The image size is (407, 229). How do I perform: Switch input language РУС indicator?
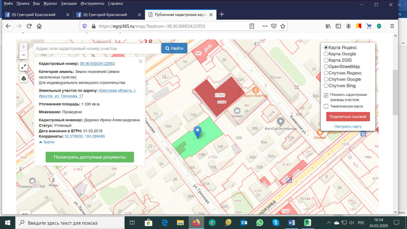click(x=361, y=223)
